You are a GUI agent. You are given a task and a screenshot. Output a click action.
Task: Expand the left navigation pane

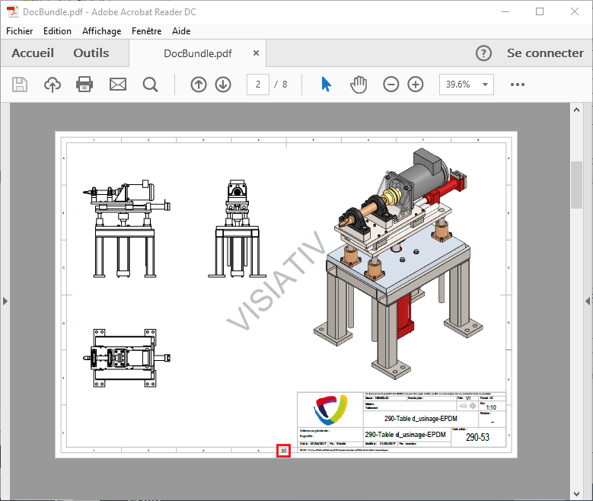coord(5,302)
